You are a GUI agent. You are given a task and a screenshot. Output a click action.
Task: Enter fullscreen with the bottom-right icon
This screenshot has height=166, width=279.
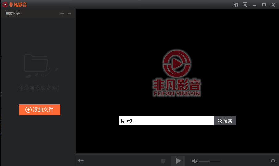tap(273, 161)
